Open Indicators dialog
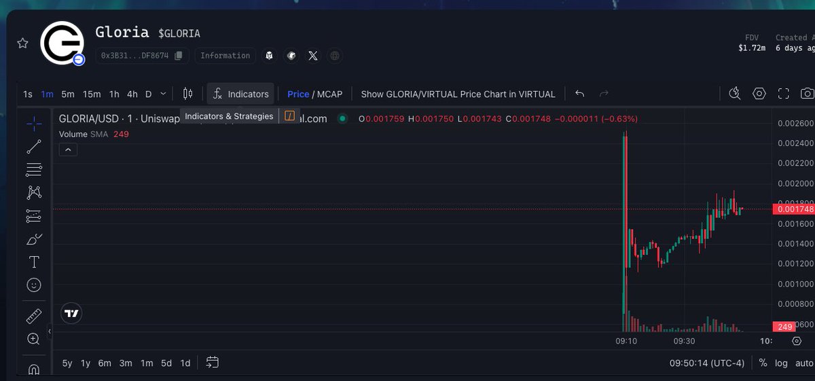The width and height of the screenshot is (815, 381). pos(241,94)
